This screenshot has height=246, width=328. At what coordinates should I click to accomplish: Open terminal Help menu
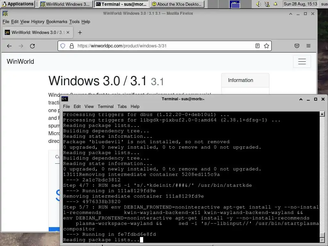coord(135,106)
